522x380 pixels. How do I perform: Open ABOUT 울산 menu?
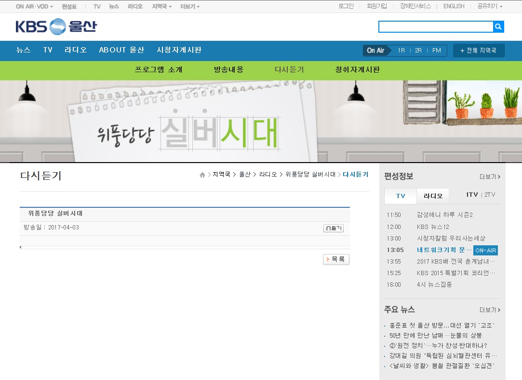[121, 50]
